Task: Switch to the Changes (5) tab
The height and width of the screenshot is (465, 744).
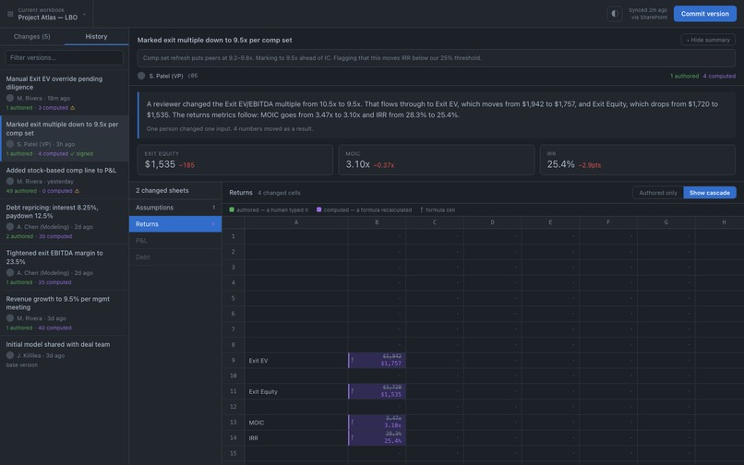Action: pyautogui.click(x=31, y=37)
